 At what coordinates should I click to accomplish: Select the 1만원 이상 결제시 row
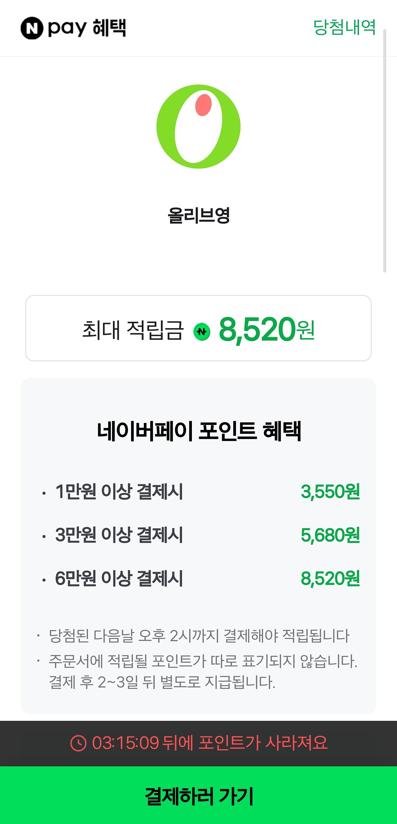pyautogui.click(x=119, y=491)
